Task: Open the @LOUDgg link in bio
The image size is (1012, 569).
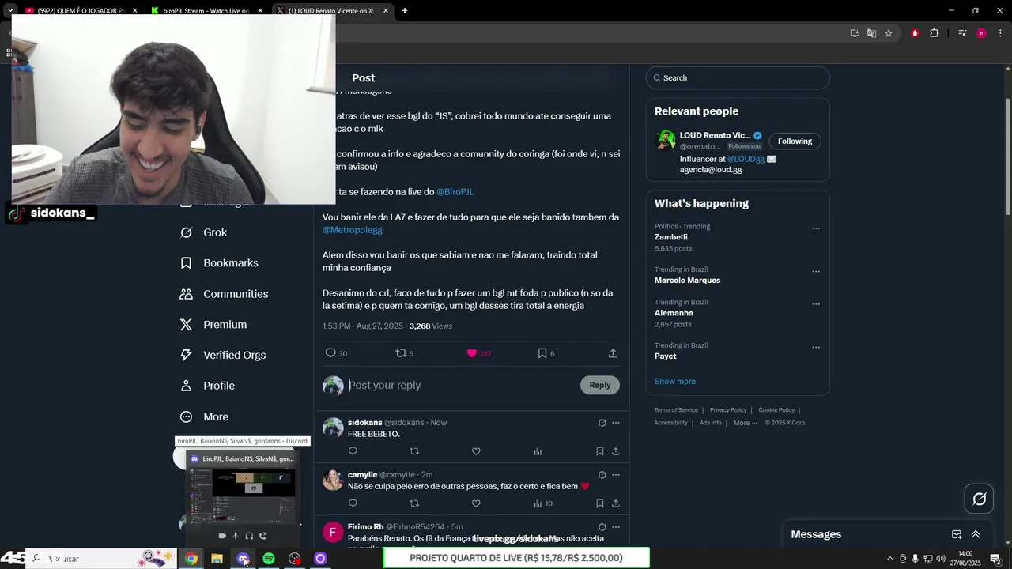Action: coord(746,159)
